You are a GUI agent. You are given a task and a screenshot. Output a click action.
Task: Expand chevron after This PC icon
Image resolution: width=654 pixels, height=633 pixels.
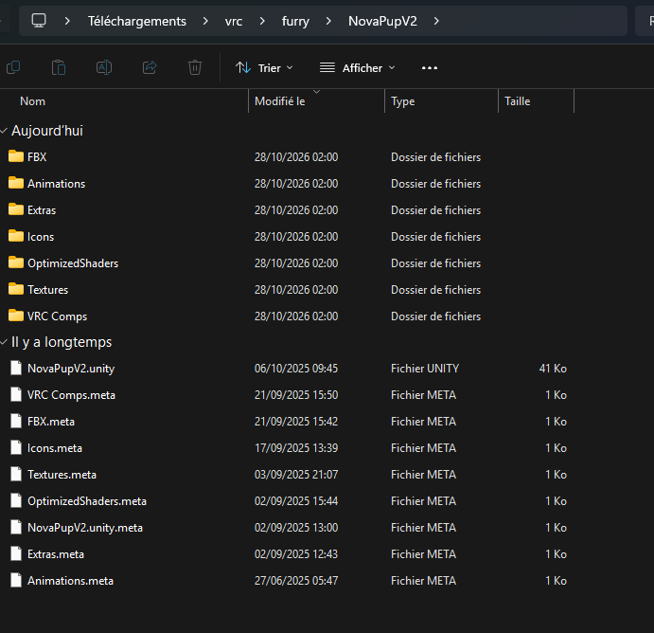67,21
